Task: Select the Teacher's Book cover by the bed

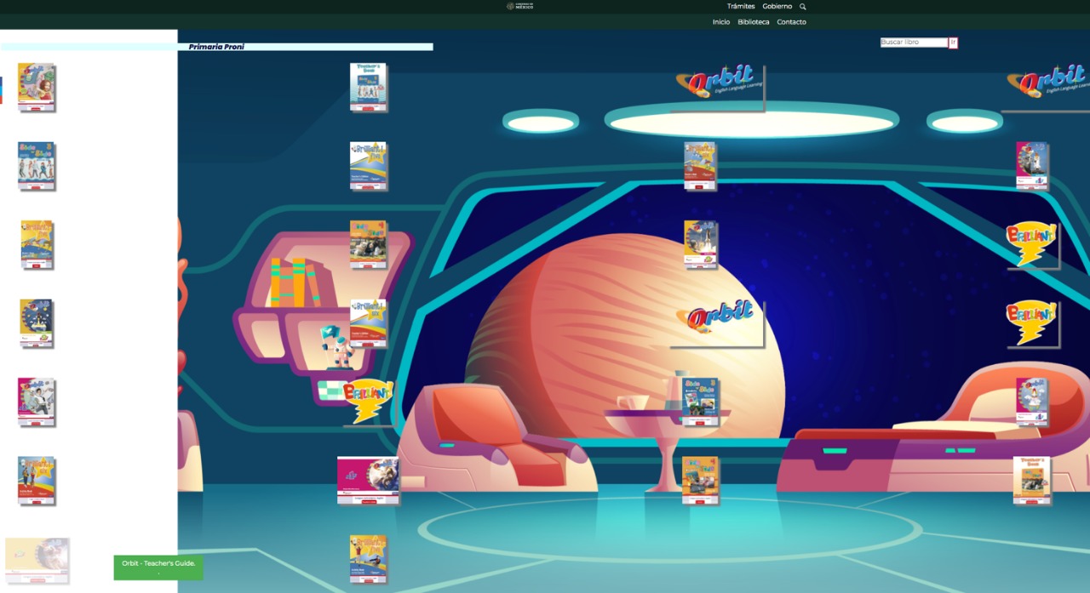Action: tap(1031, 480)
